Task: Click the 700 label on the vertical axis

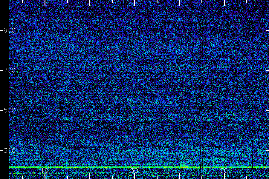Action: coord(10,70)
